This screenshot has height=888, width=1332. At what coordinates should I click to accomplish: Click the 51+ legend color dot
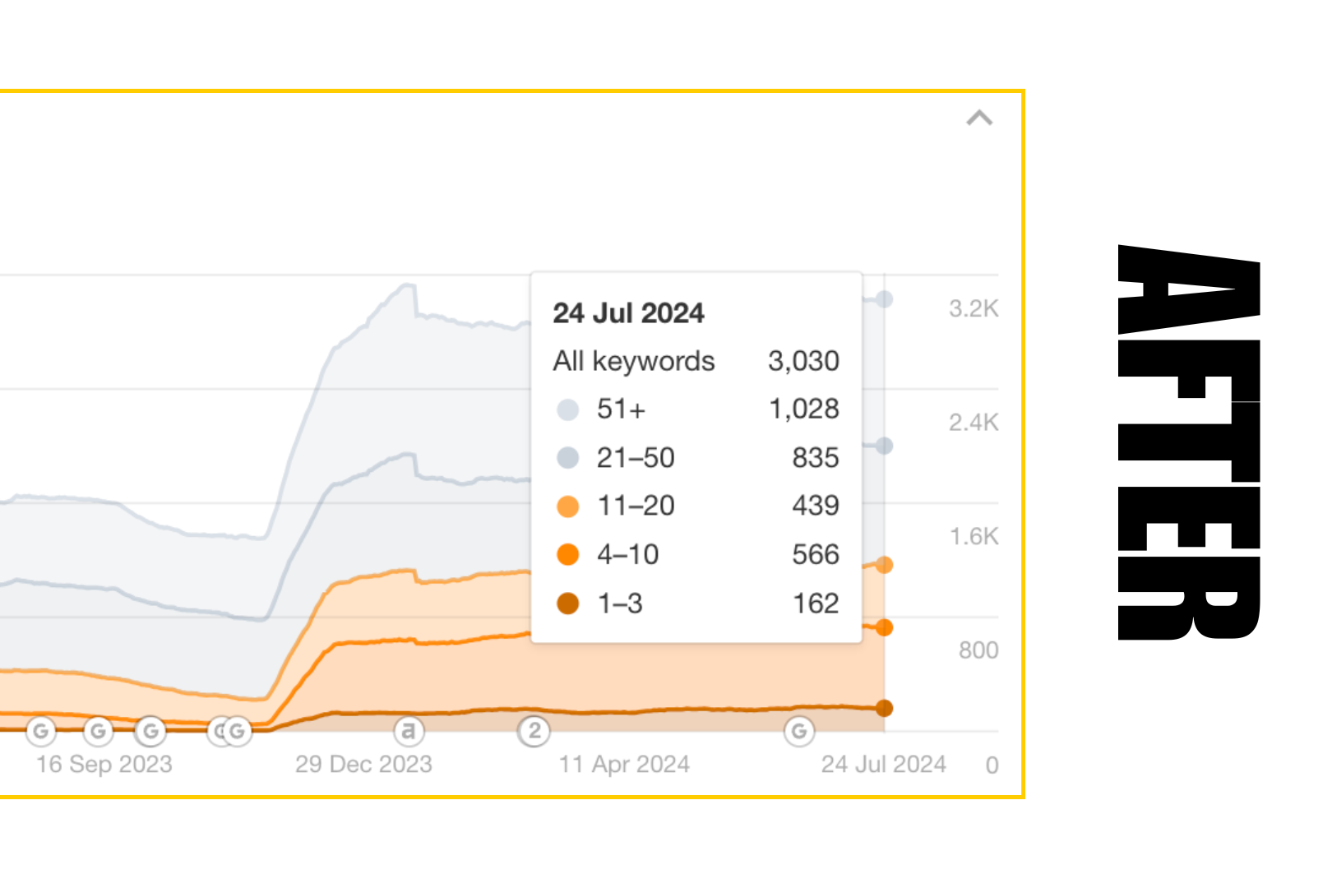(568, 409)
